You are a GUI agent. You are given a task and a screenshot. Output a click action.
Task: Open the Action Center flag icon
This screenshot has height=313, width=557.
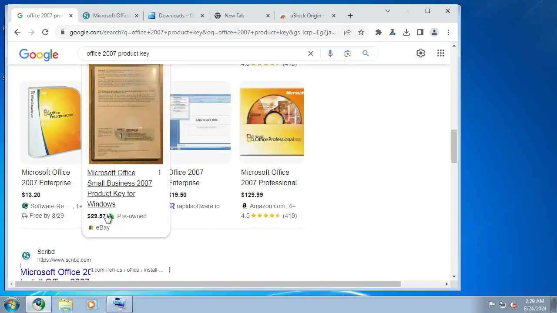coord(492,305)
